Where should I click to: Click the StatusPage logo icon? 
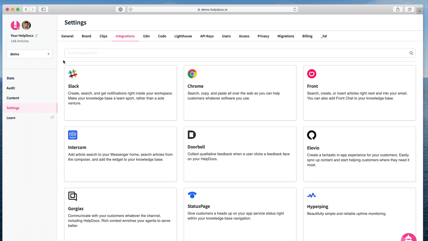(192, 195)
